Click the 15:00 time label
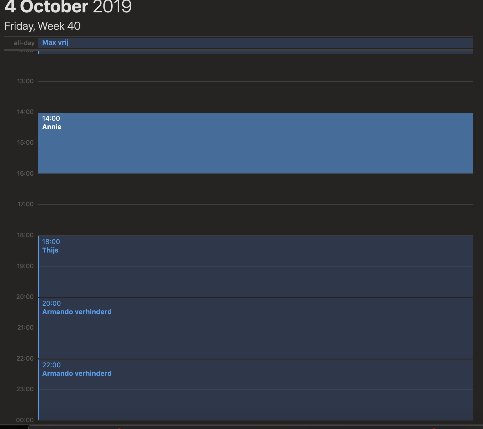This screenshot has width=483, height=429. point(25,143)
